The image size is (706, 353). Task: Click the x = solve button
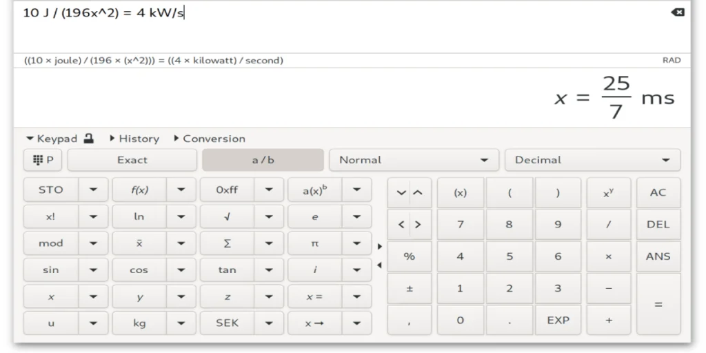point(314,296)
